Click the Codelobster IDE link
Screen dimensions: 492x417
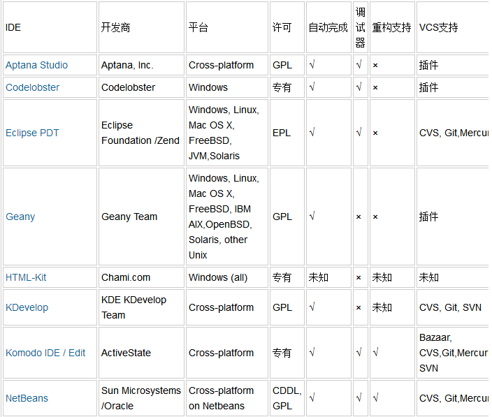33,87
